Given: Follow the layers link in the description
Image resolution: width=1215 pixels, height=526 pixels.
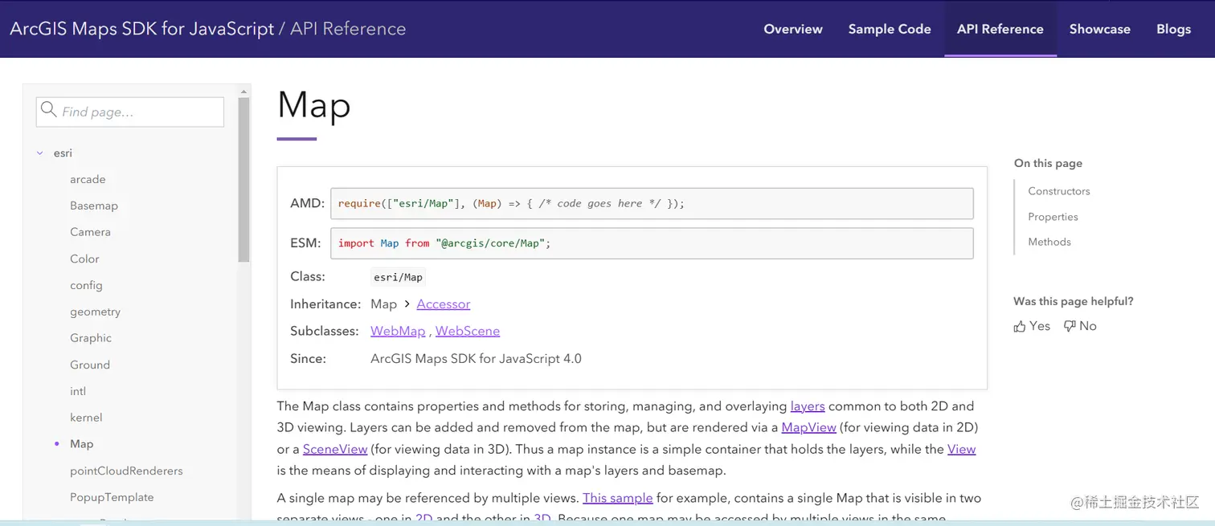Looking at the screenshot, I should [x=808, y=406].
